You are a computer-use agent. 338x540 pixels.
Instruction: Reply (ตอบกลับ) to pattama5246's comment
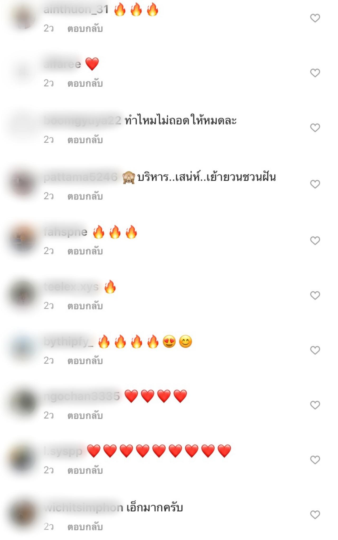tap(85, 196)
